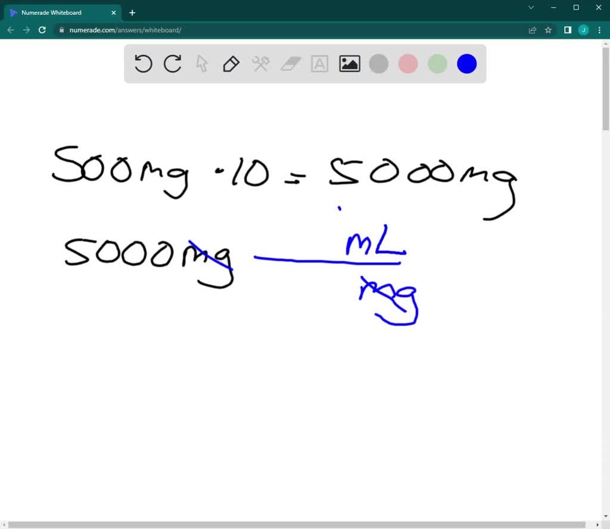This screenshot has width=610, height=529.
Task: Click the browser back arrow
Action: tap(11, 30)
